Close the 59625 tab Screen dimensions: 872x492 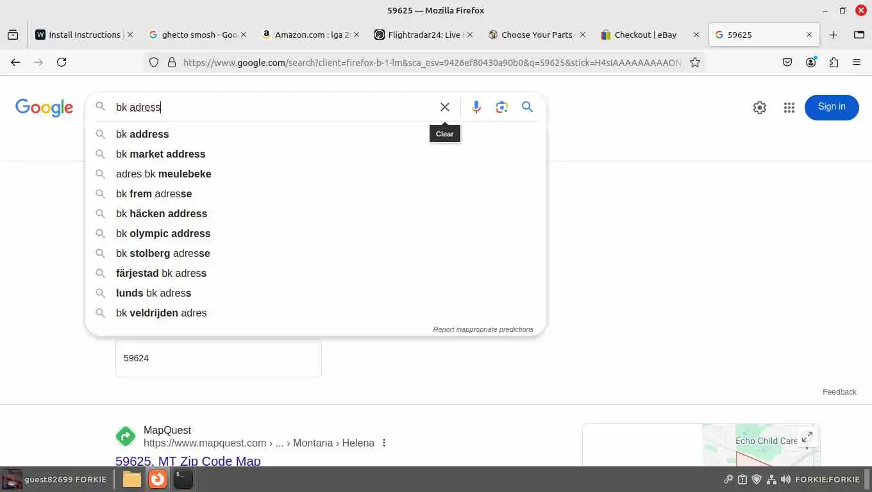pyautogui.click(x=809, y=35)
